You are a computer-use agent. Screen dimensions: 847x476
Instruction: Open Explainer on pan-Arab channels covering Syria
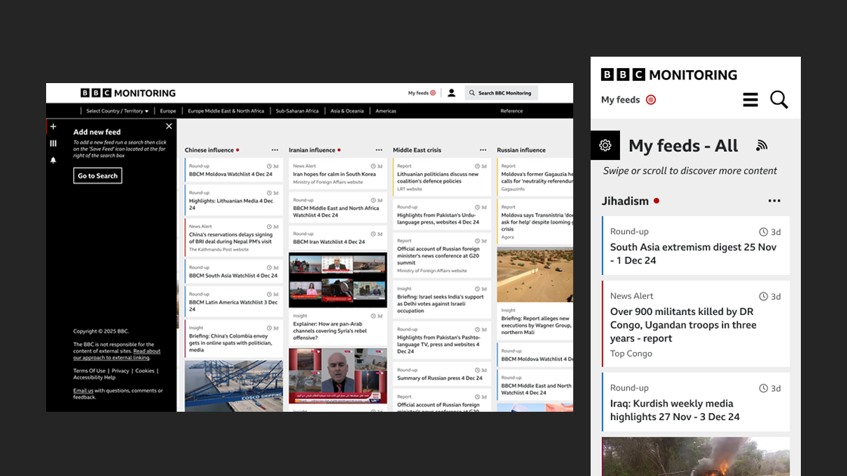click(330, 330)
